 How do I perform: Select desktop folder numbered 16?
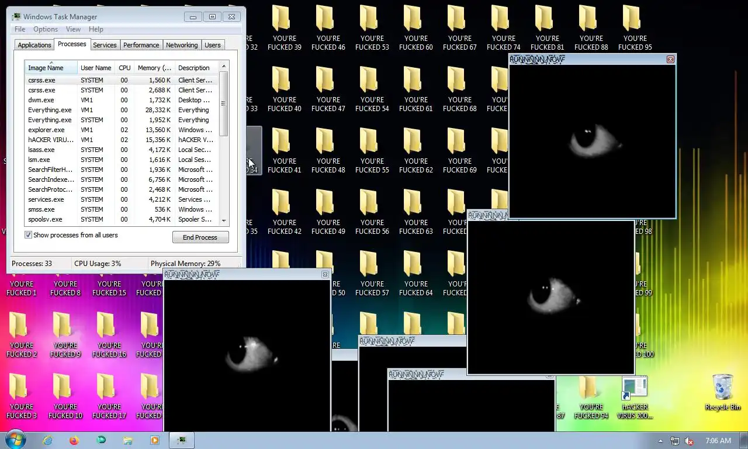pos(109,334)
